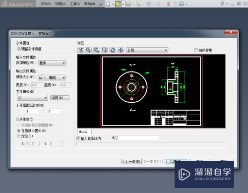
Task: Select the 在图纸中置中 radio button
Action: click(19, 130)
